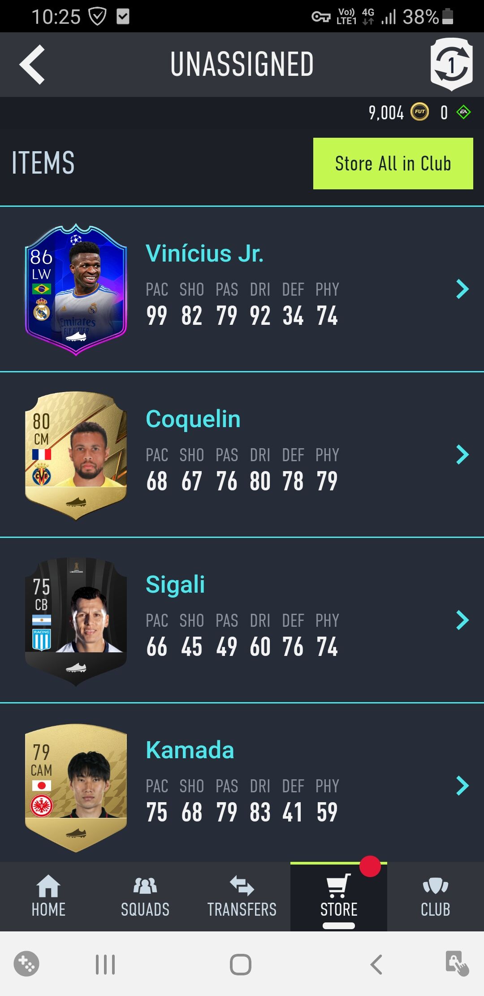Tap the back arrow in the header
484x996 pixels.
32,65
